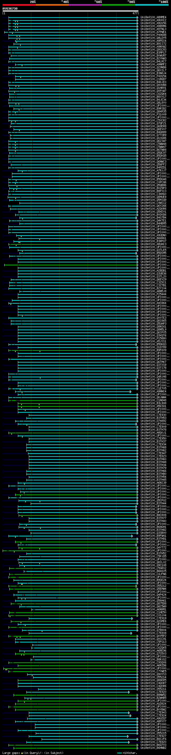
Task: Open hit UniRef100_A5JSS1
Action: pyautogui.click(x=153, y=341)
